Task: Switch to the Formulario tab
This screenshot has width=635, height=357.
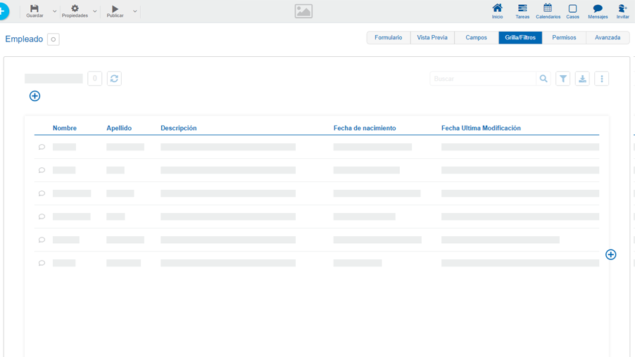Action: (389, 38)
